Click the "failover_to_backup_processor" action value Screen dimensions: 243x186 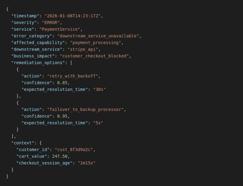pyautogui.click(x=85, y=109)
